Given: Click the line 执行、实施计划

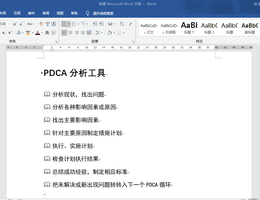Looking at the screenshot, I should pyautogui.click(x=72, y=146).
